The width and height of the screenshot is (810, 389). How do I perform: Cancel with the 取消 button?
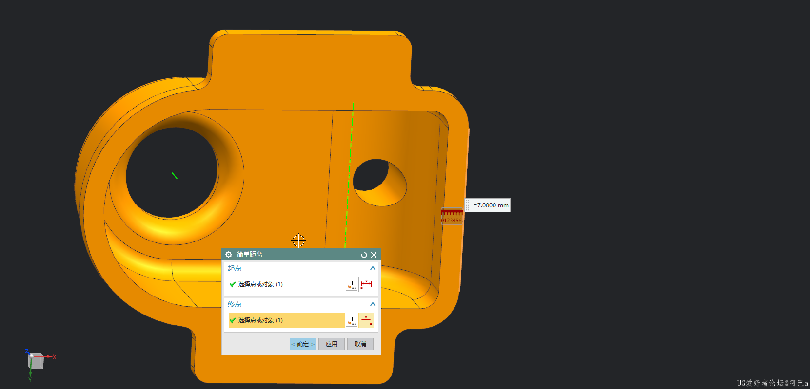(x=360, y=344)
